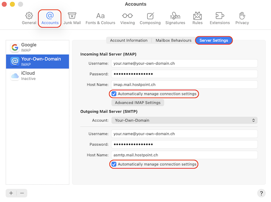This screenshot has height=202, width=271.
Task: Open Junk Mail preferences
Action: pos(72,18)
